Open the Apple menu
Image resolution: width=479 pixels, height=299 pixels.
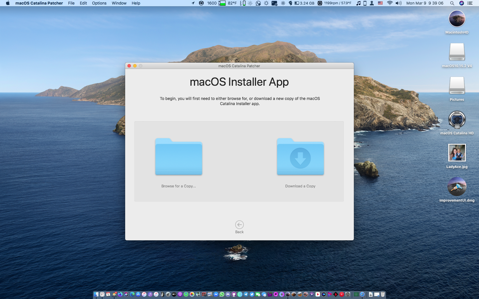tap(8, 3)
